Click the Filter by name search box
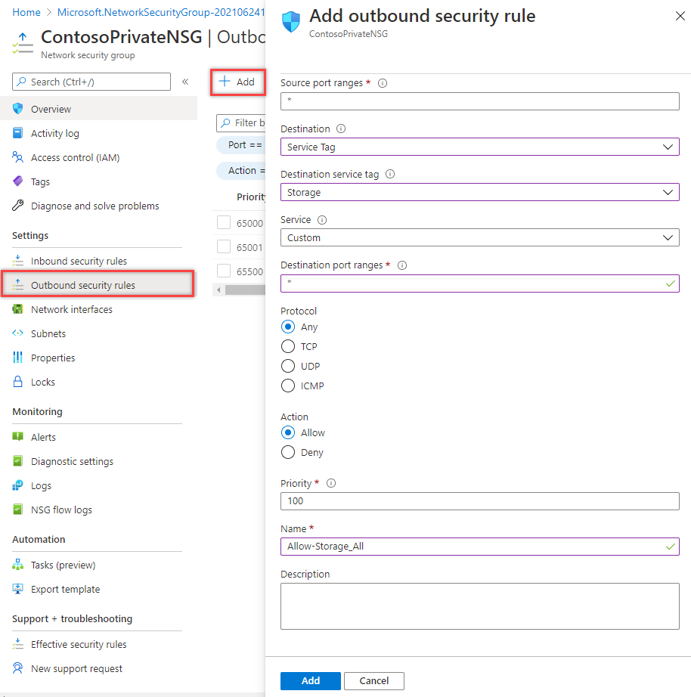Image resolution: width=691 pixels, height=697 pixels. point(241,122)
